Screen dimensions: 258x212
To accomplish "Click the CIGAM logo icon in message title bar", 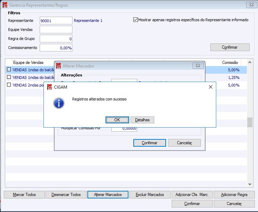I will point(49,87).
